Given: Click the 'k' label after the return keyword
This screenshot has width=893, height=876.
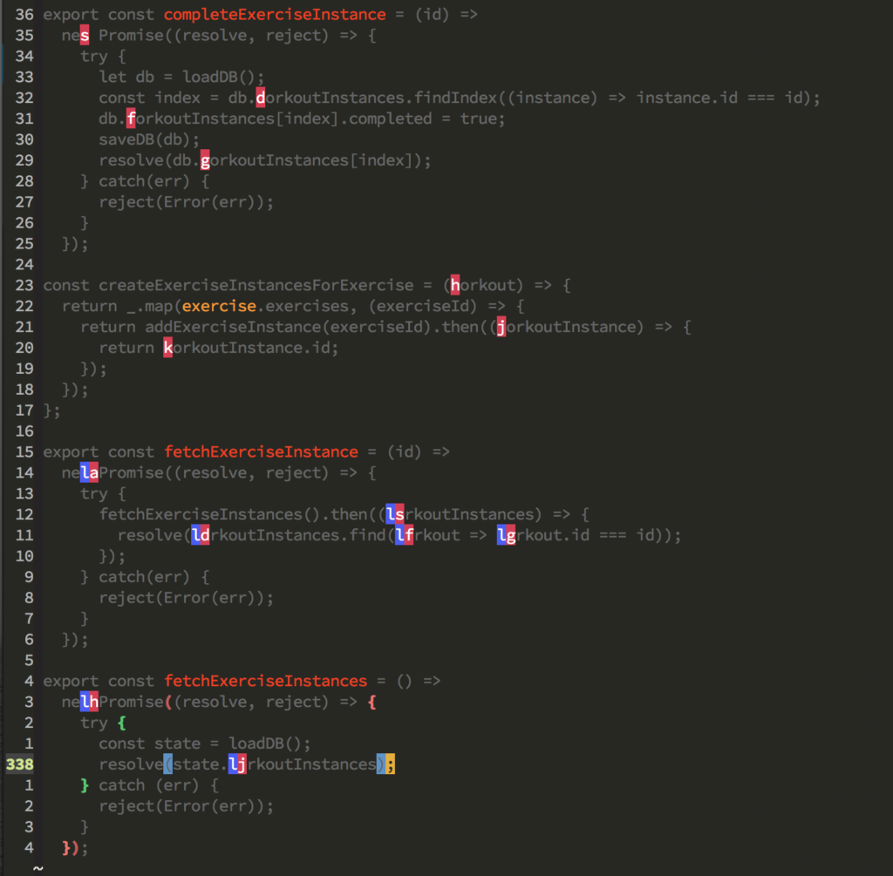Looking at the screenshot, I should click(x=167, y=348).
